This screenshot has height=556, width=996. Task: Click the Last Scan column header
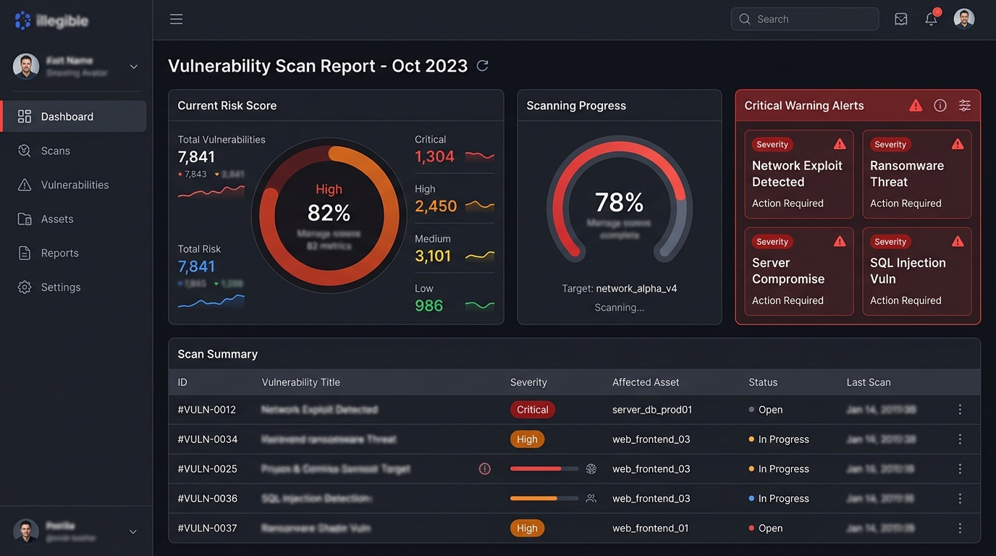point(869,382)
